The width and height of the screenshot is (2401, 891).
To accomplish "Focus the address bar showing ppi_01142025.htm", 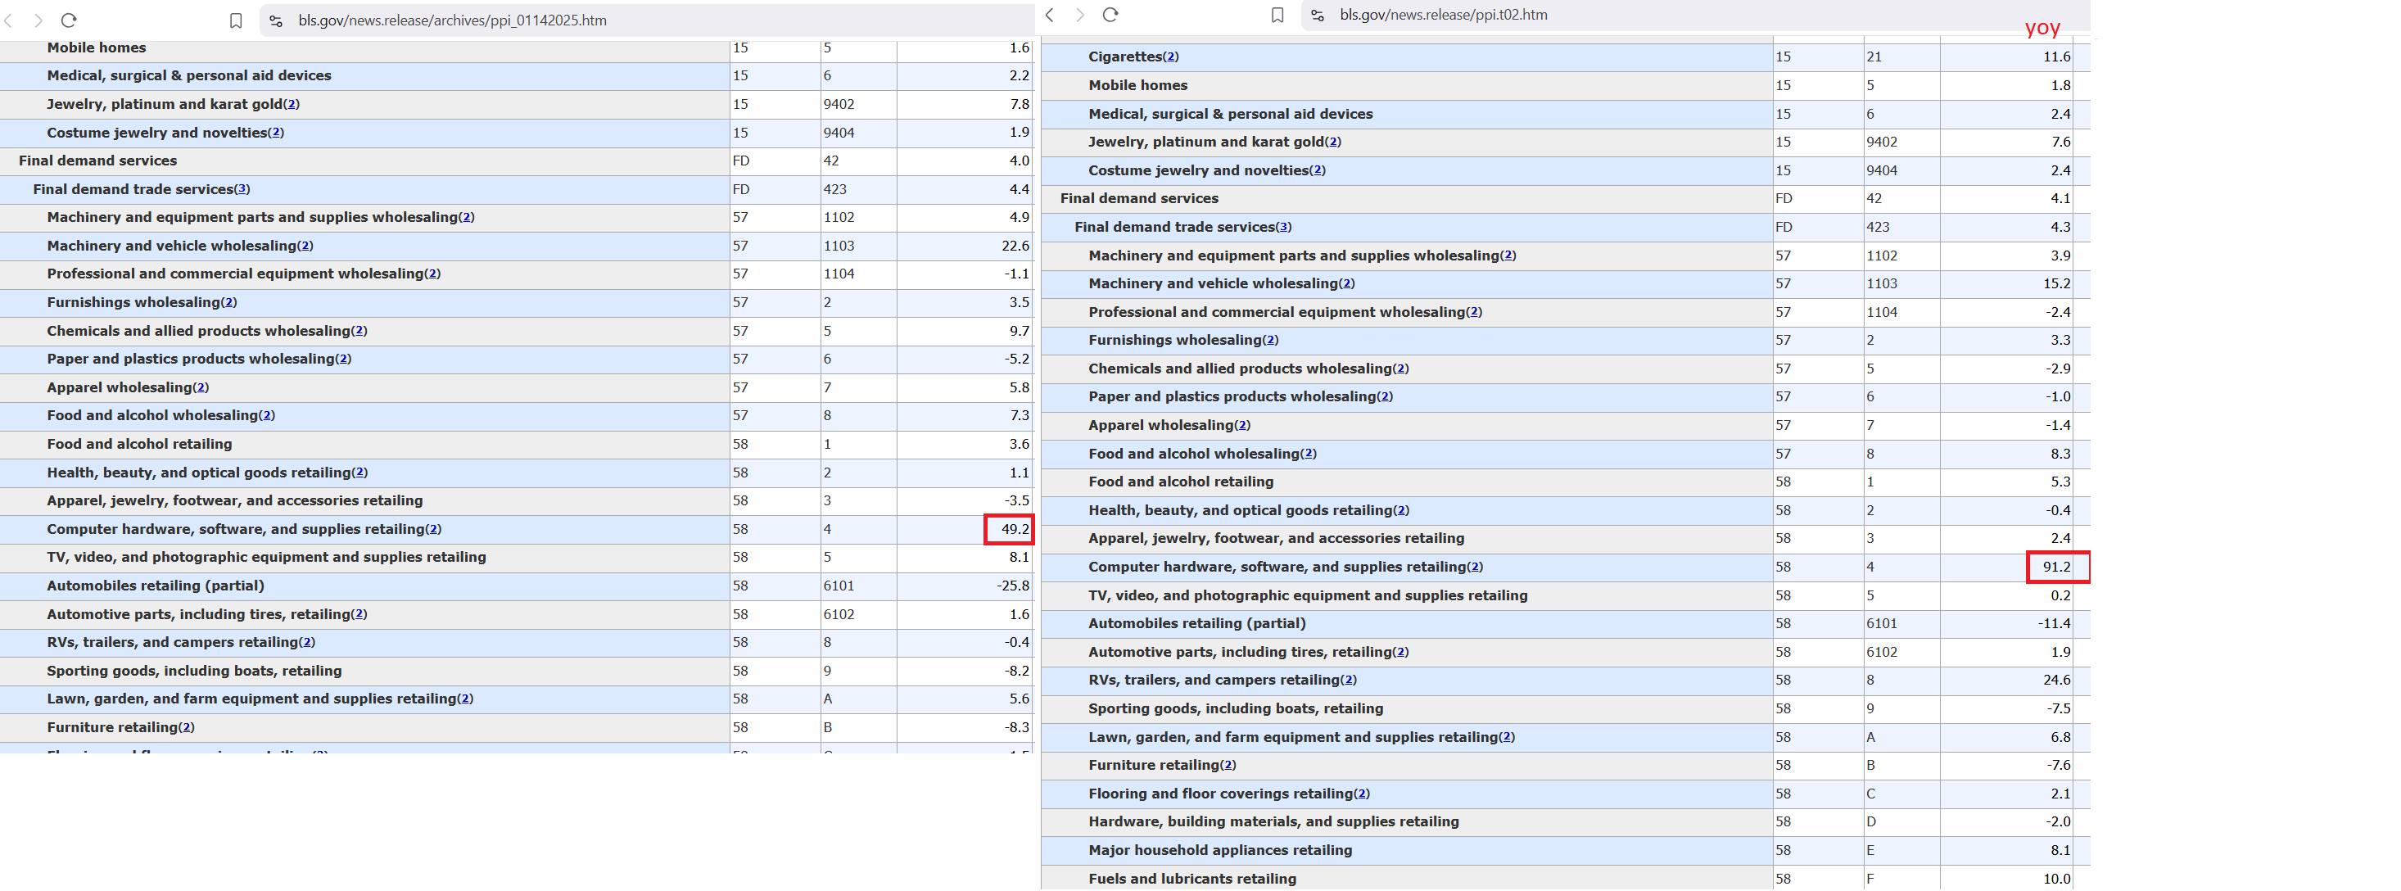I will pos(453,20).
